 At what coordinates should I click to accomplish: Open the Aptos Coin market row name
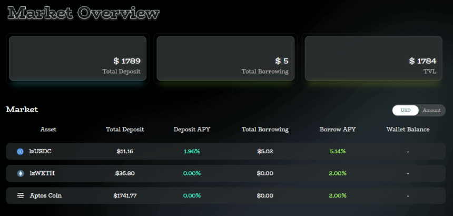[x=46, y=195]
